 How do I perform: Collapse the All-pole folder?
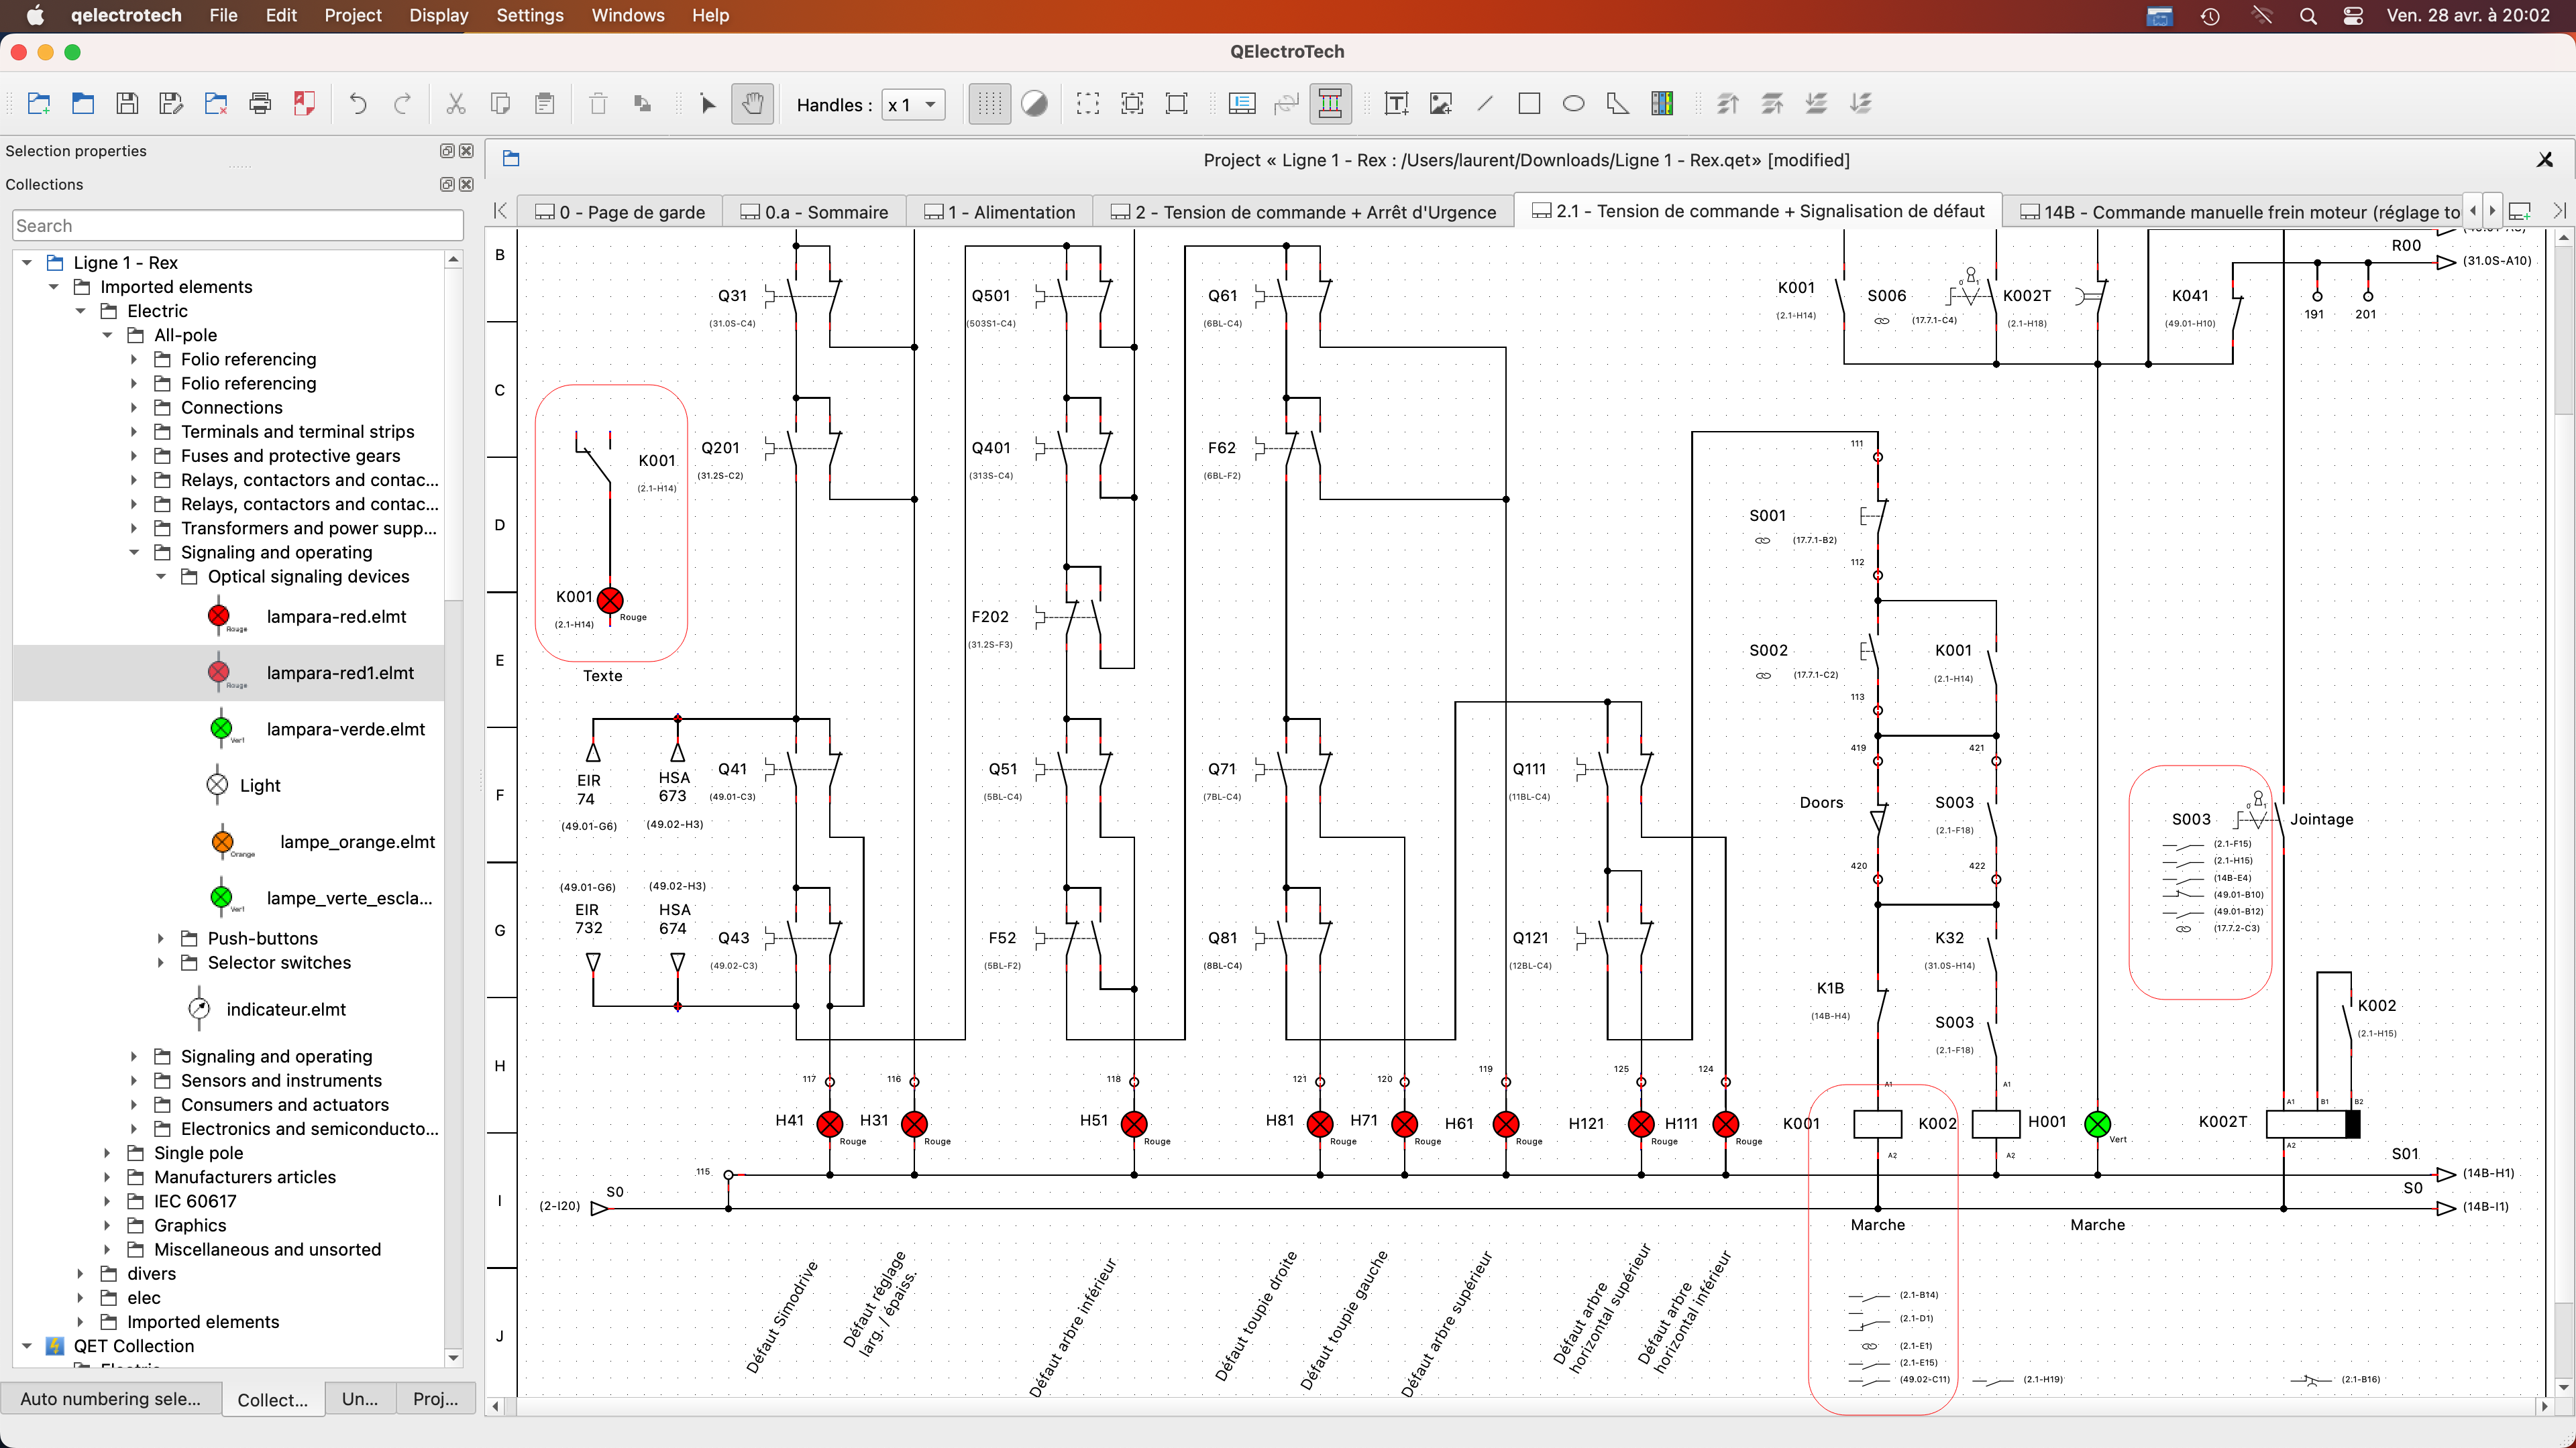click(x=108, y=336)
